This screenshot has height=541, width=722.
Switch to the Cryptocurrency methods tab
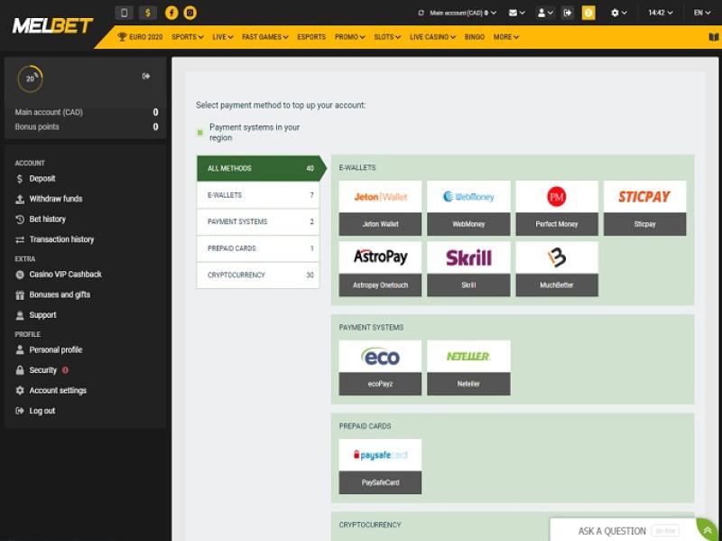[257, 275]
